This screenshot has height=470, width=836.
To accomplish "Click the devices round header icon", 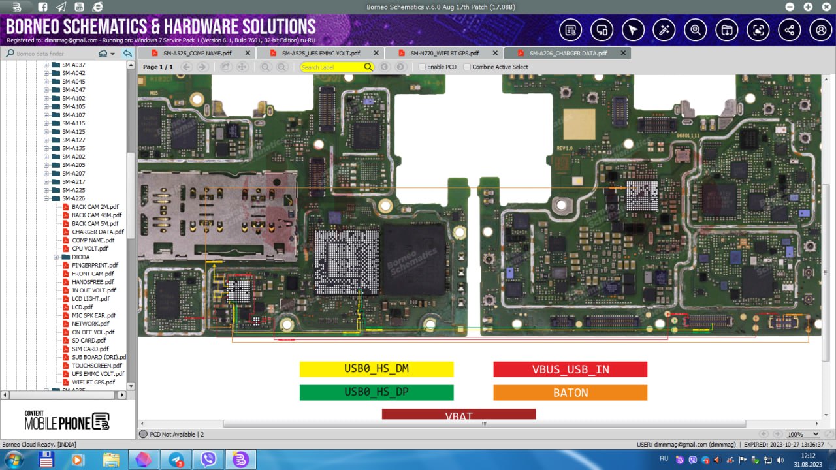I will coord(602,29).
